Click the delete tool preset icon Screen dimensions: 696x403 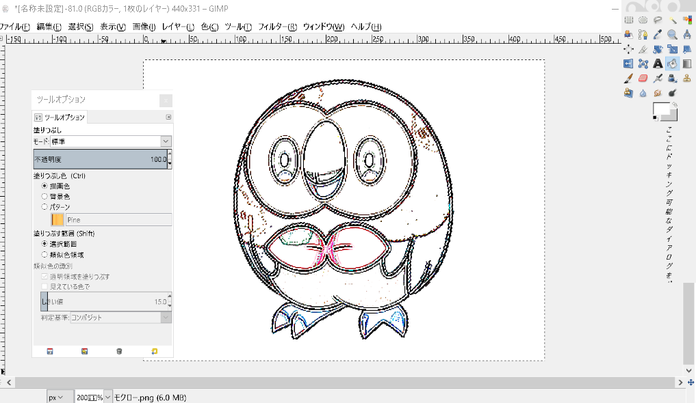coord(119,351)
